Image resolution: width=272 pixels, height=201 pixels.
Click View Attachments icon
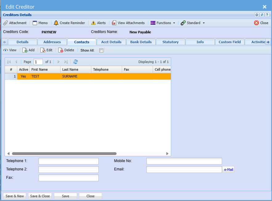coord(114,23)
